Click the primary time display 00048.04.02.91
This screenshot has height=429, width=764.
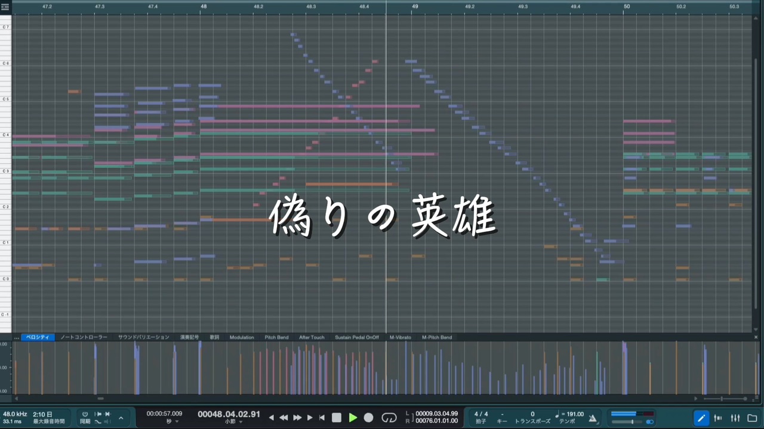coord(229,414)
